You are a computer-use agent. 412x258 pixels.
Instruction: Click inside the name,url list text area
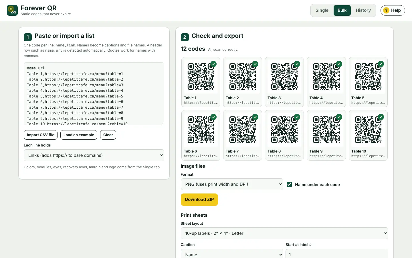pos(94,94)
